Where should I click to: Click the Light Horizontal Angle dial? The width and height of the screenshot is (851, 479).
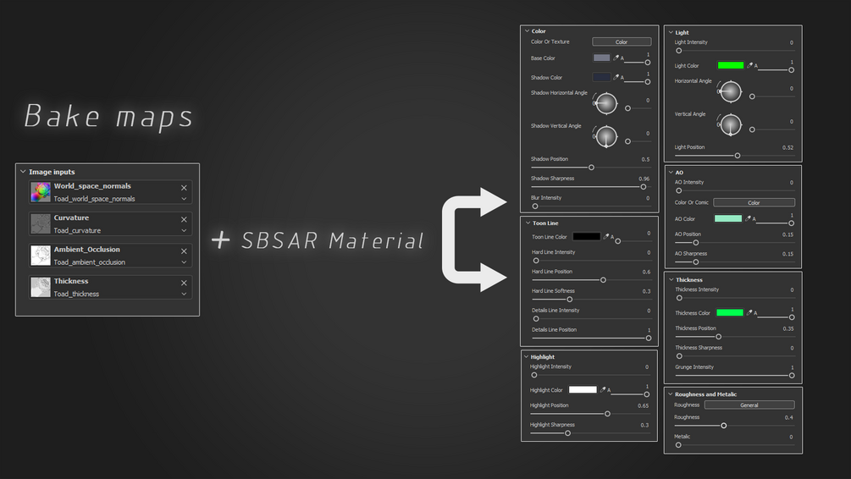tap(731, 91)
